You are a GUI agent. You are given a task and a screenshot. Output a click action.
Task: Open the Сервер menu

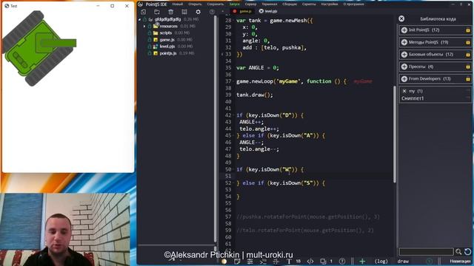[250, 4]
